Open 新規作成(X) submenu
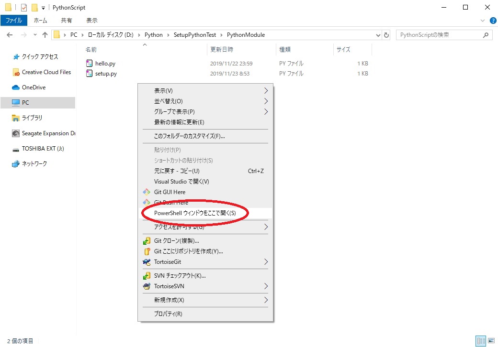 (x=205, y=300)
